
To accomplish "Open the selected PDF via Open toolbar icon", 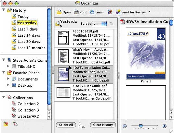I will (59, 12).
